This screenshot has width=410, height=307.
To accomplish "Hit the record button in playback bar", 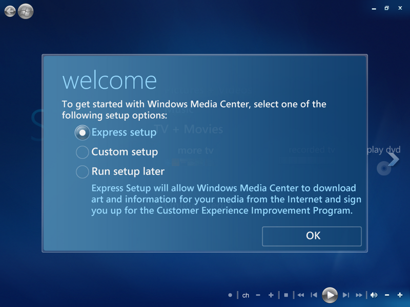I will pyautogui.click(x=230, y=295).
